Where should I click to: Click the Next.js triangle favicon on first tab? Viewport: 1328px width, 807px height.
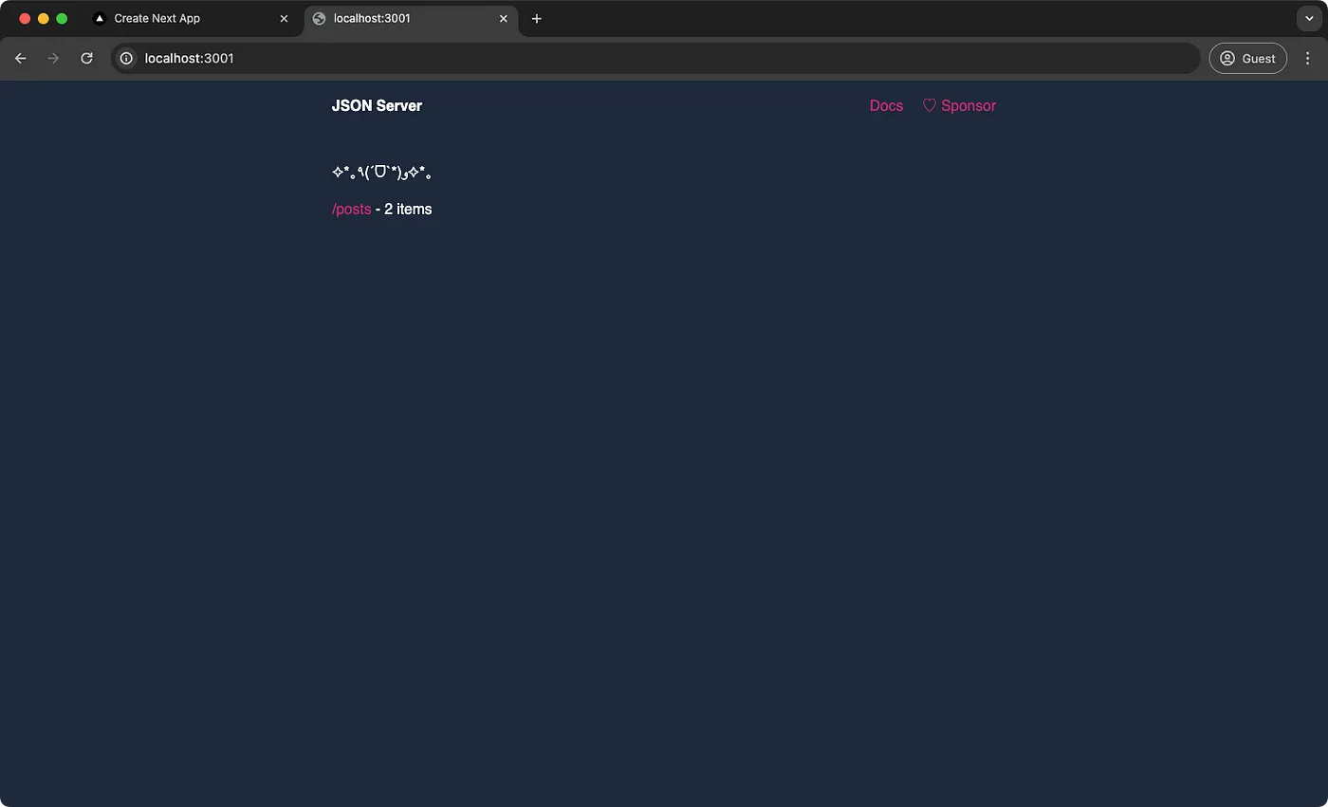(100, 18)
